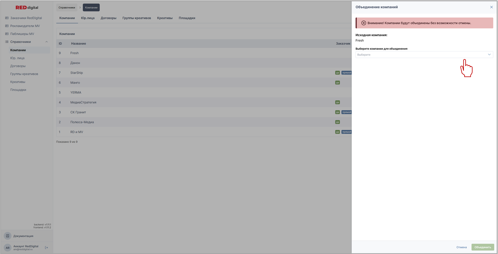Click the logout icon next to account

coord(47,248)
